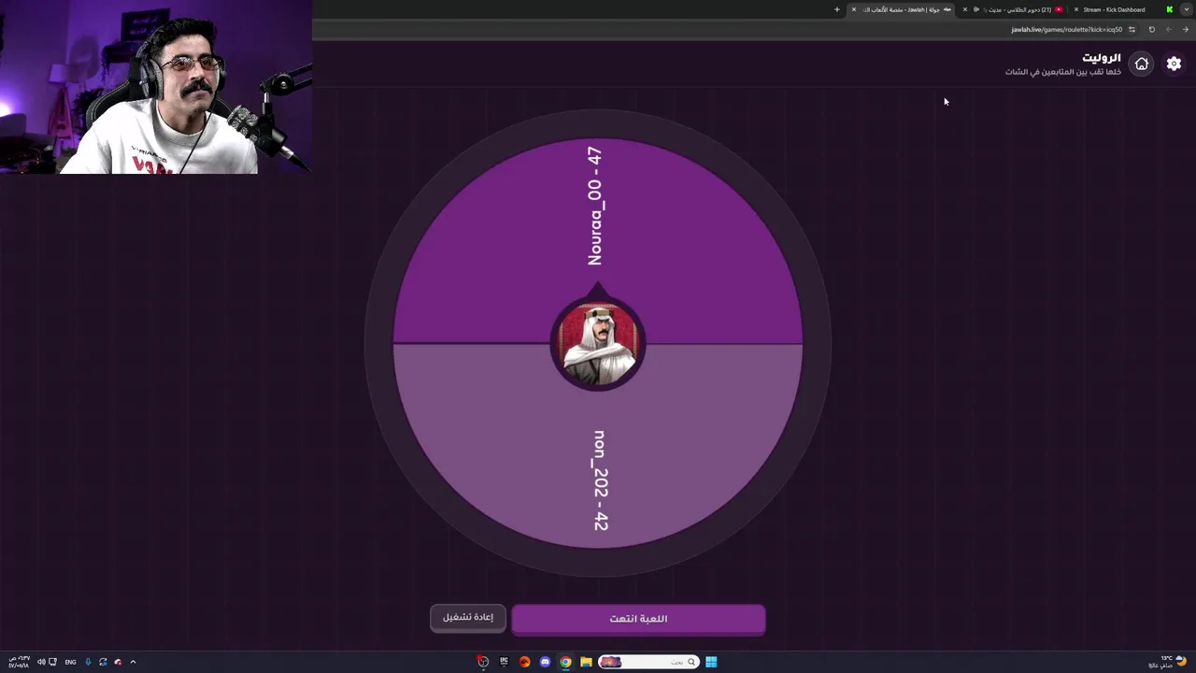This screenshot has height=673, width=1196.
Task: Open the orange mountain app in taskbar
Action: pyautogui.click(x=524, y=662)
